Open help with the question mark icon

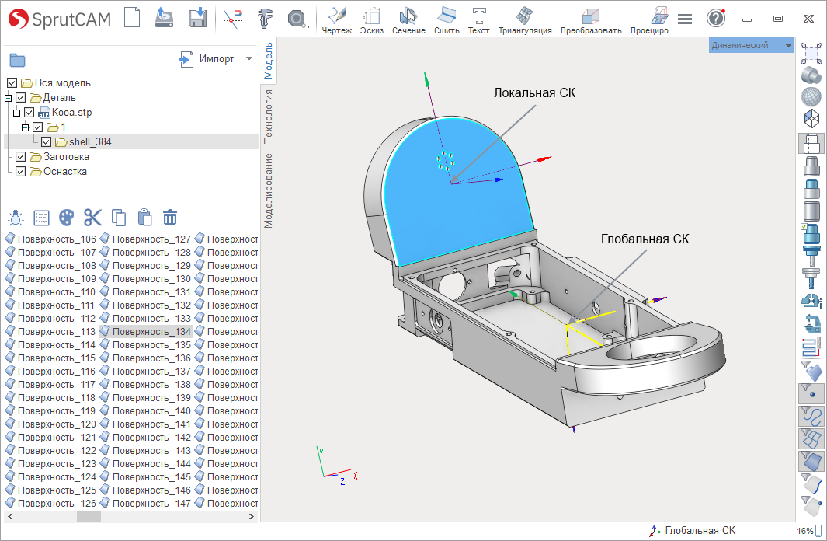coord(716,19)
